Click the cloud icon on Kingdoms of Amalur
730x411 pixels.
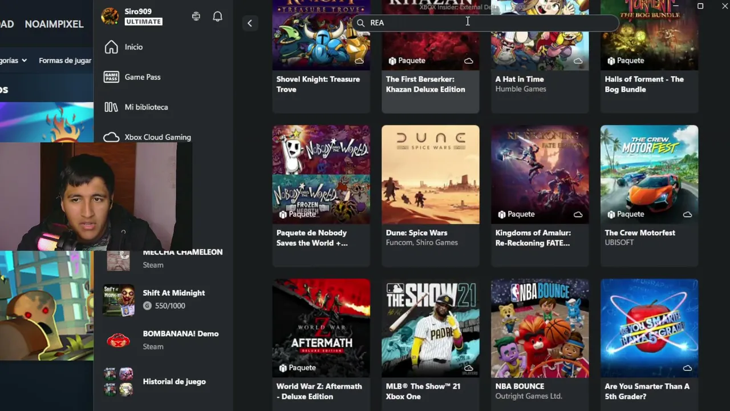(x=578, y=214)
